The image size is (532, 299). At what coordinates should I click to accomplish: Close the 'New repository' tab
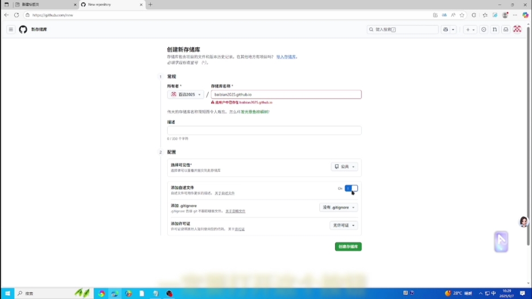pos(141,5)
